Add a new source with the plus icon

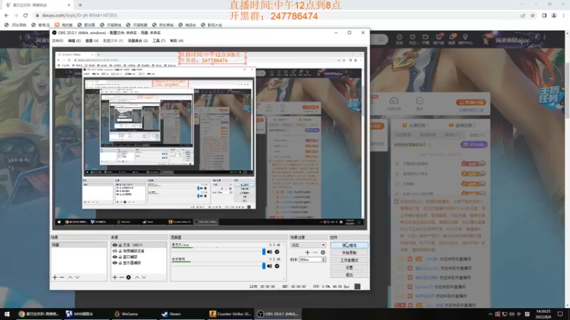(x=115, y=277)
